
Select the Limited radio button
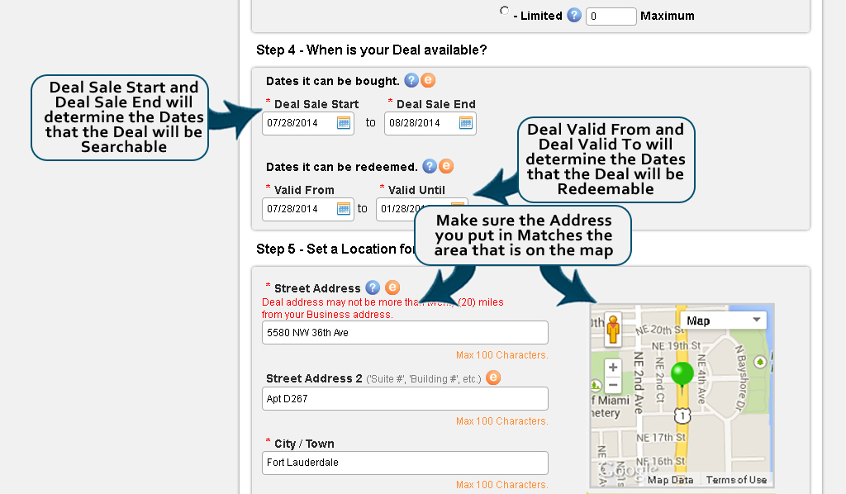[504, 12]
